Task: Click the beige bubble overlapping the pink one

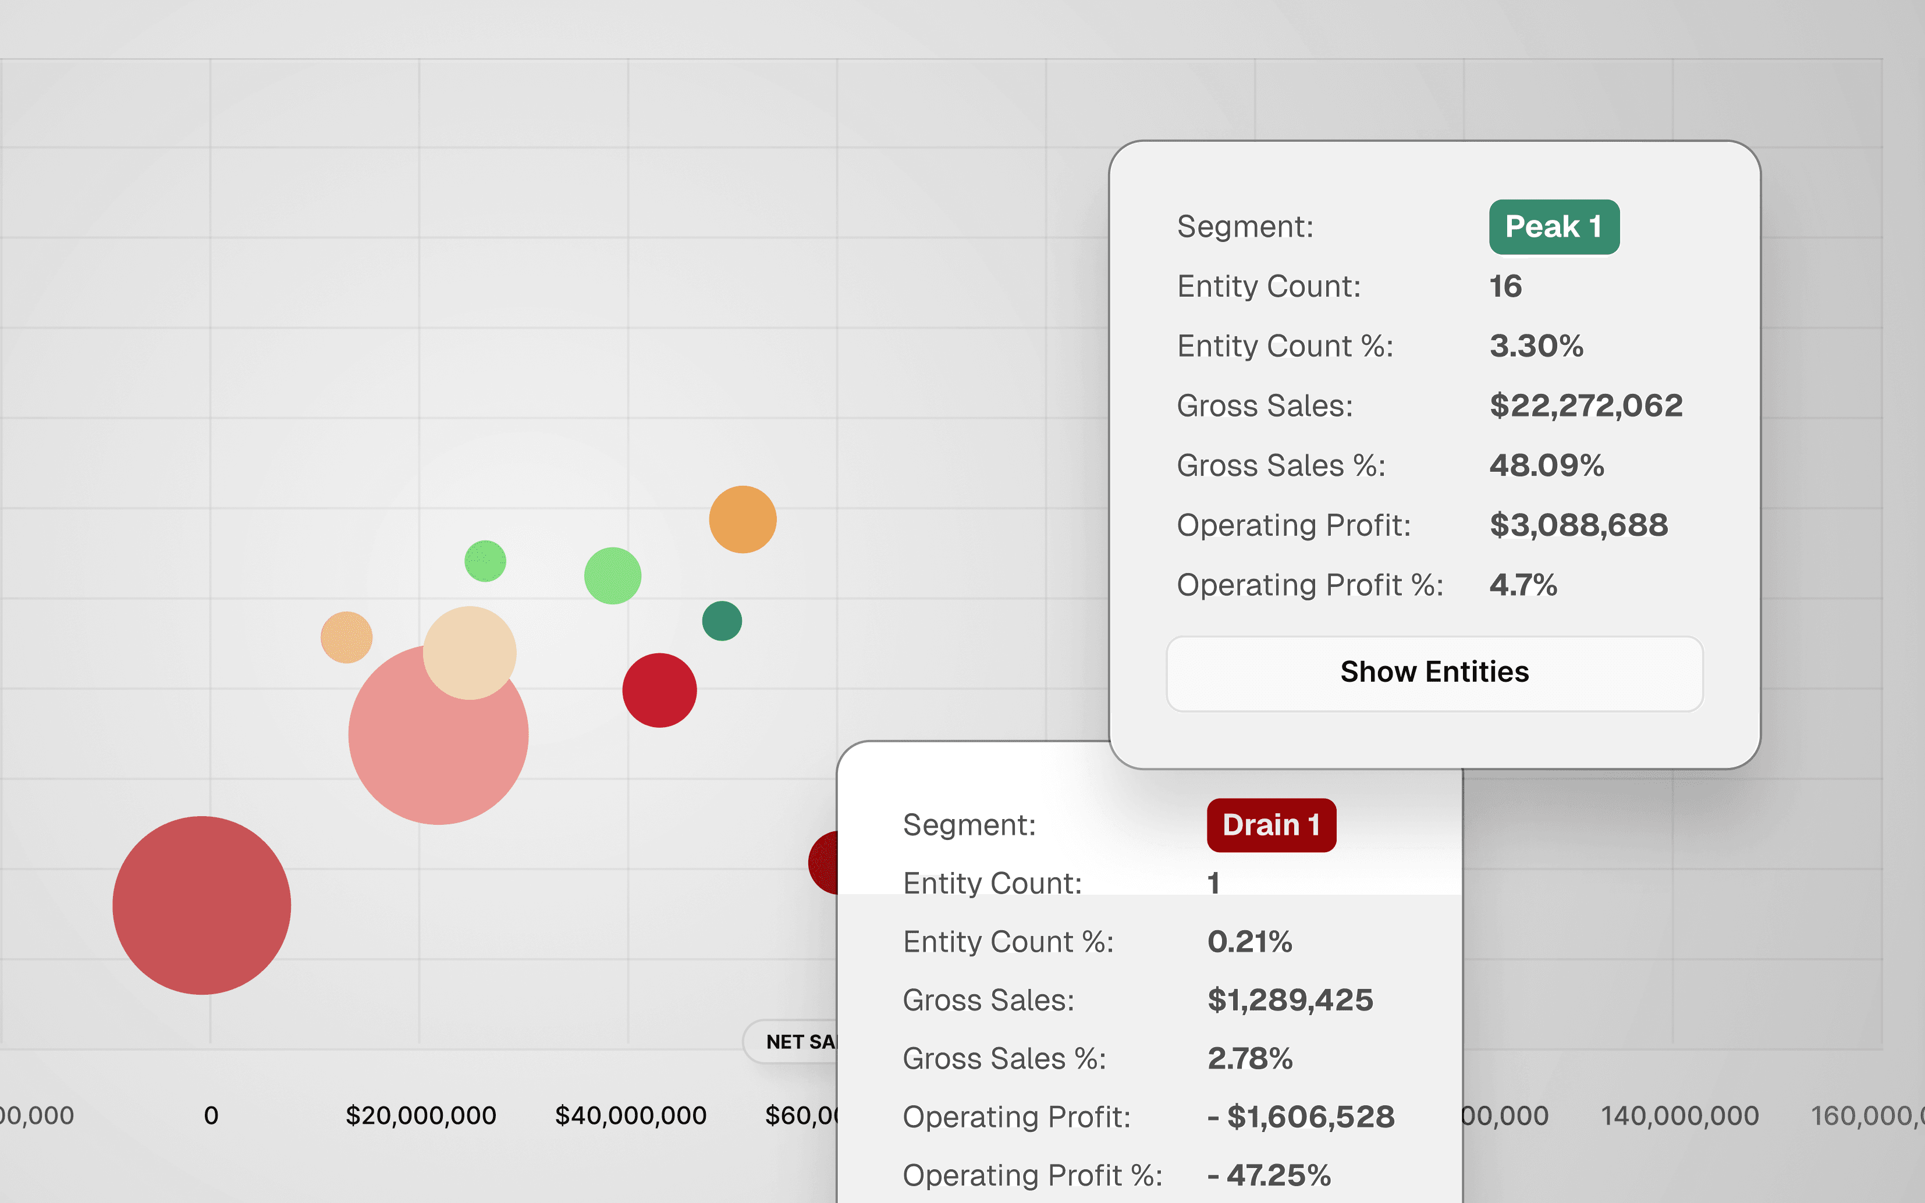Action: tap(470, 653)
